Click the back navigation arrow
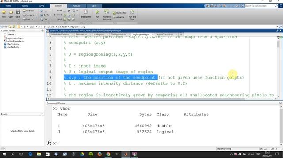Image resolution: width=283 pixels, height=159 pixels. point(2,26)
